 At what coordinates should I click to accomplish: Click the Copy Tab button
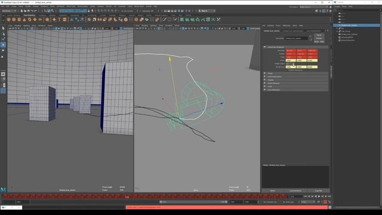[318, 191]
